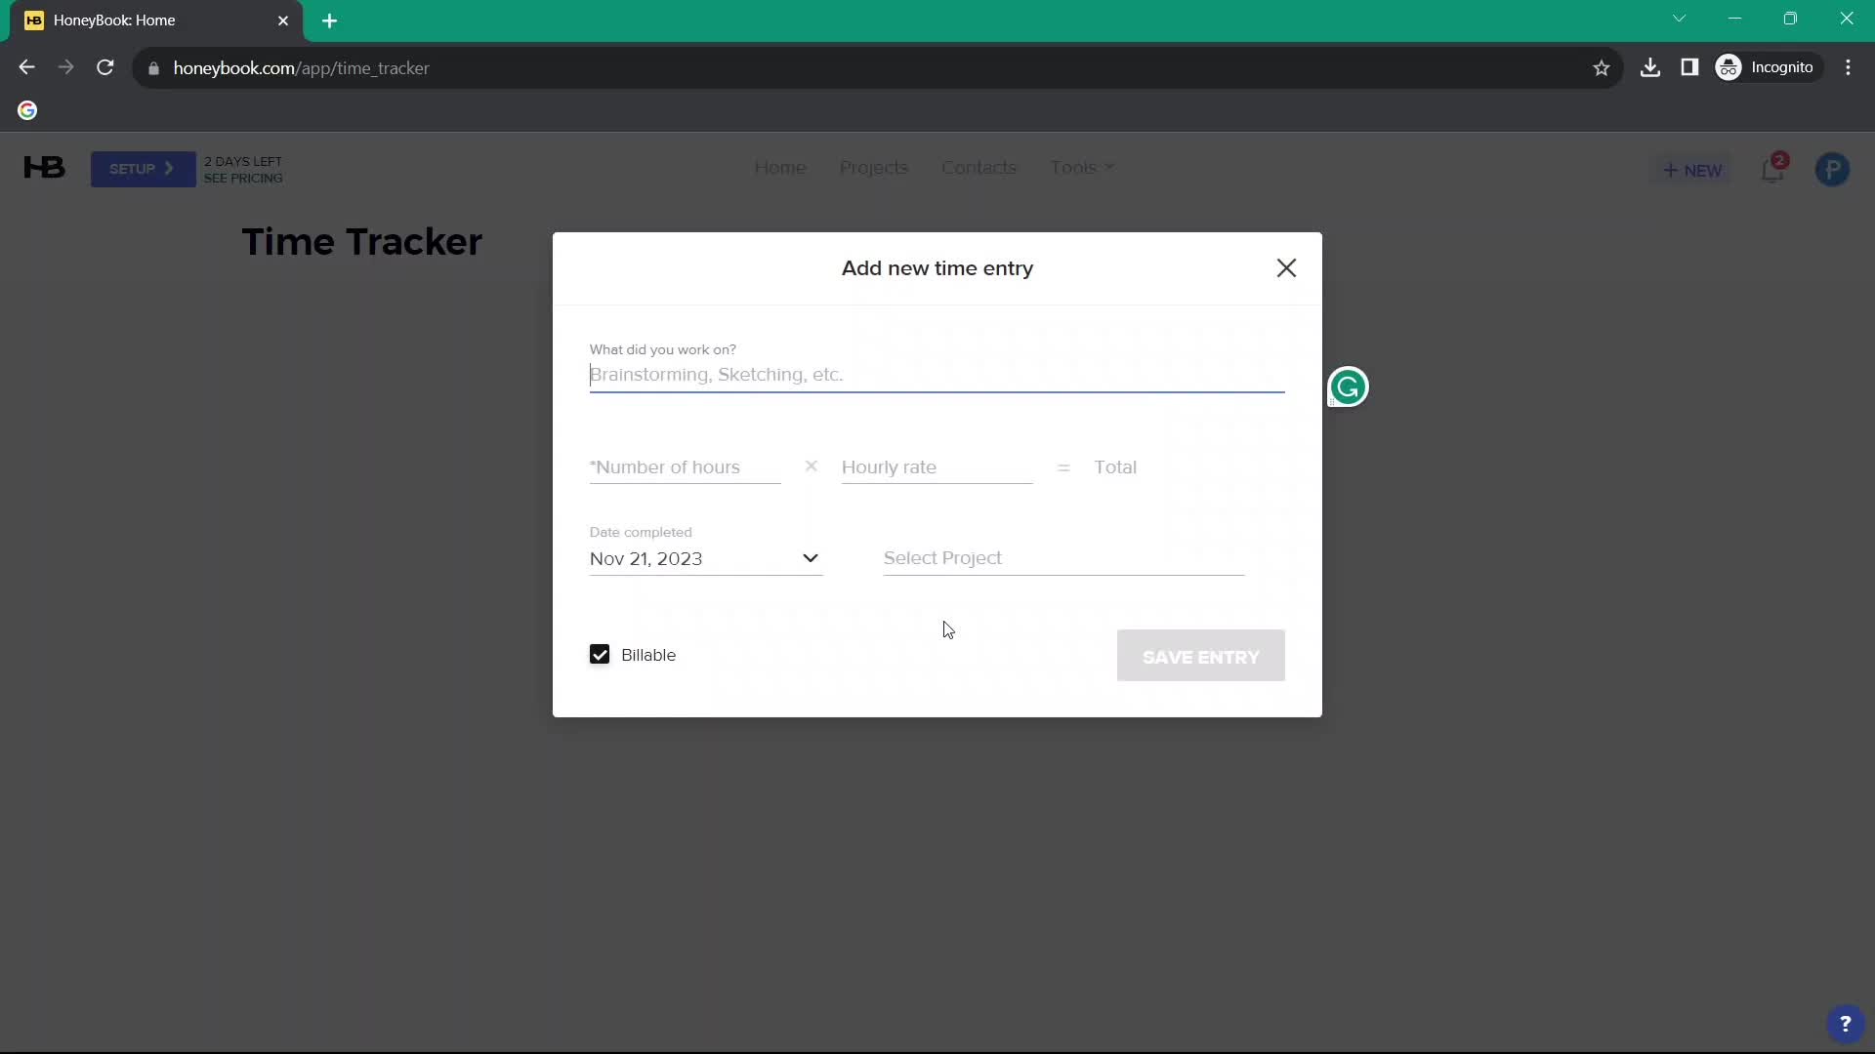Screen dimensions: 1875x1054
Task: Uncheck the Billable checkbox
Action: pyautogui.click(x=600, y=655)
